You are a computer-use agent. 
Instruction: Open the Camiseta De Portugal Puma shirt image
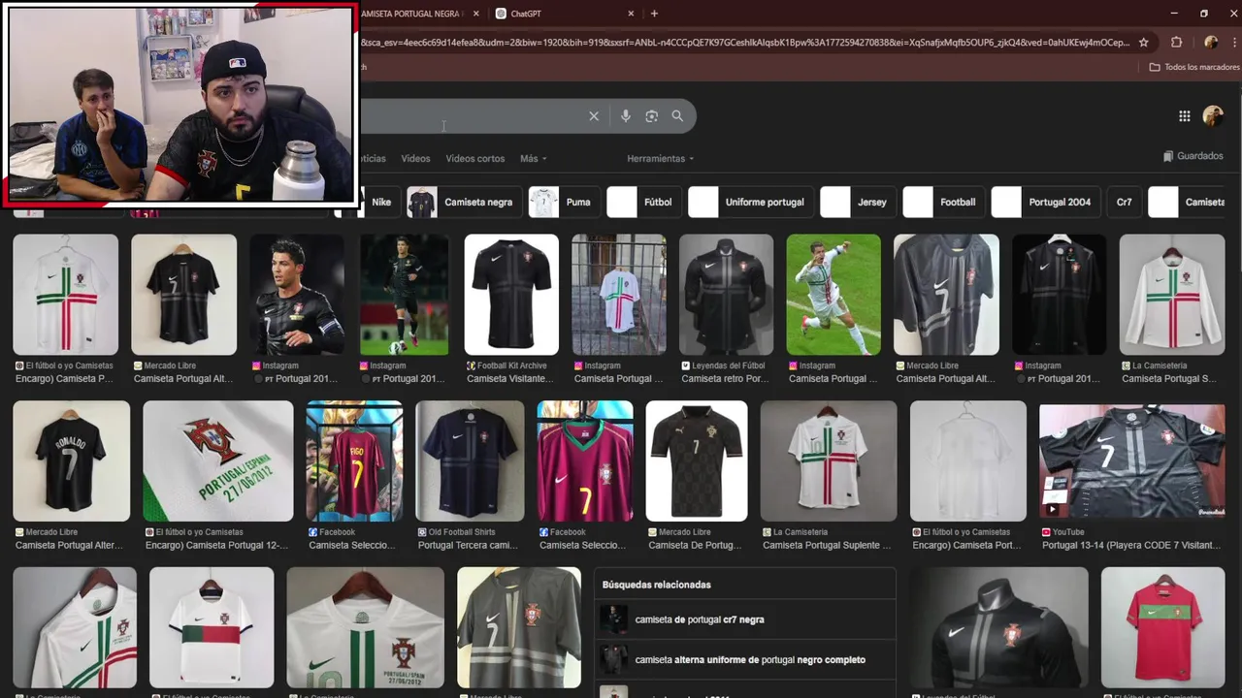697,461
